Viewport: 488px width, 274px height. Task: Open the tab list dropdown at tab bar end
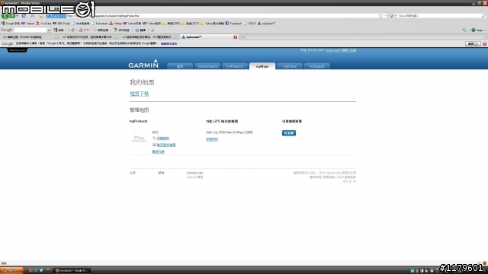(486, 37)
